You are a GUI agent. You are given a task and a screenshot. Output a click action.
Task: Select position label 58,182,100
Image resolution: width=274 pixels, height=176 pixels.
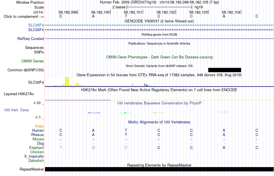(x=100, y=12)
